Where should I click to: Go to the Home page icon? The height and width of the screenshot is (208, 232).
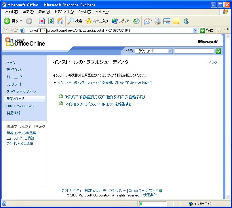coord(60,21)
